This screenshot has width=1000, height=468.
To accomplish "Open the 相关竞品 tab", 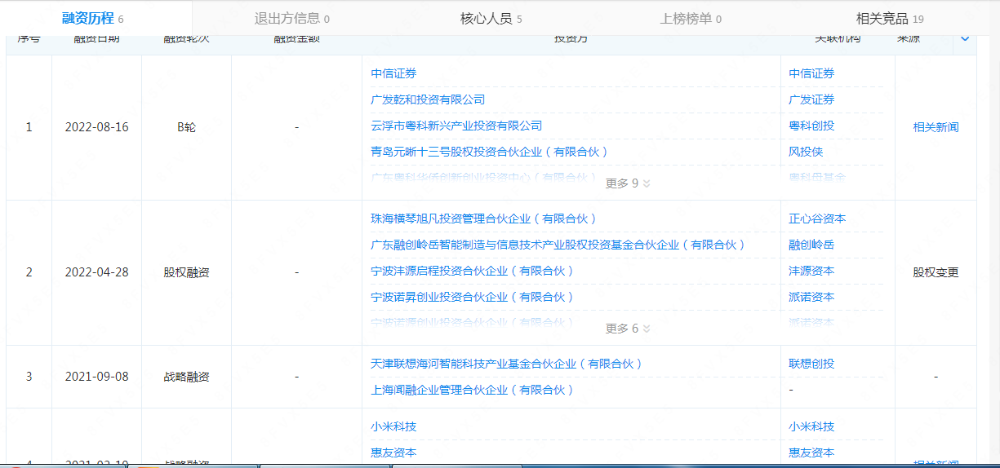I will (890, 19).
